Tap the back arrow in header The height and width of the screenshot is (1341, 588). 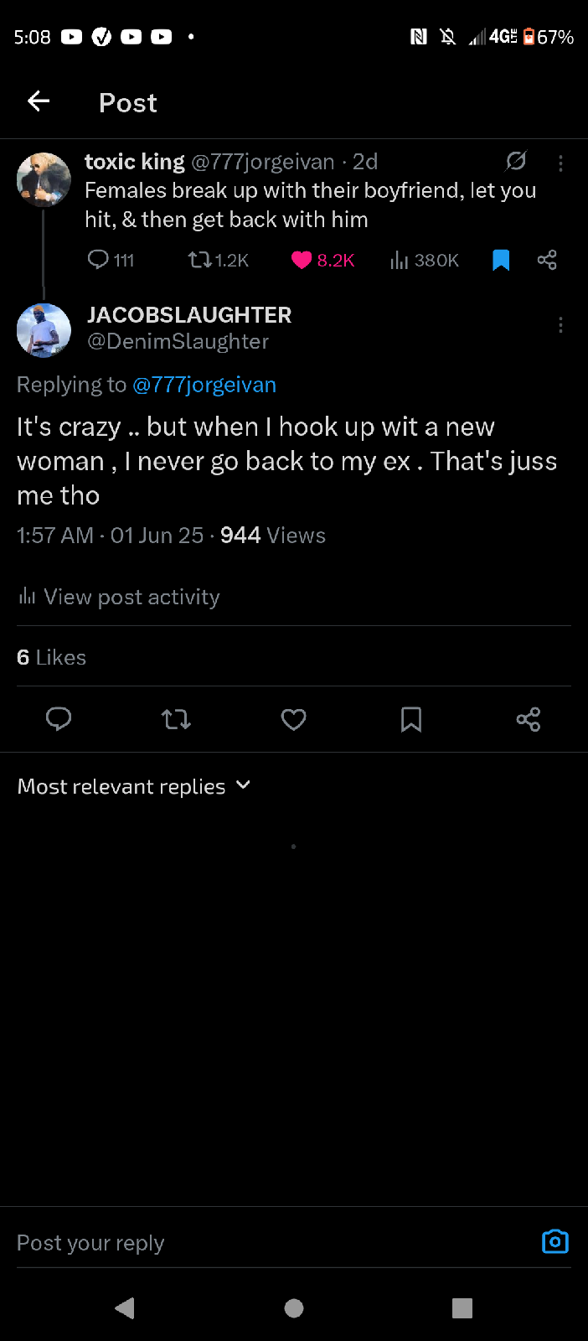tap(39, 101)
